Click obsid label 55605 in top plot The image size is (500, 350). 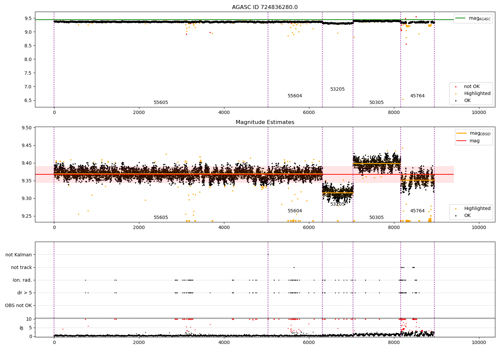point(161,103)
